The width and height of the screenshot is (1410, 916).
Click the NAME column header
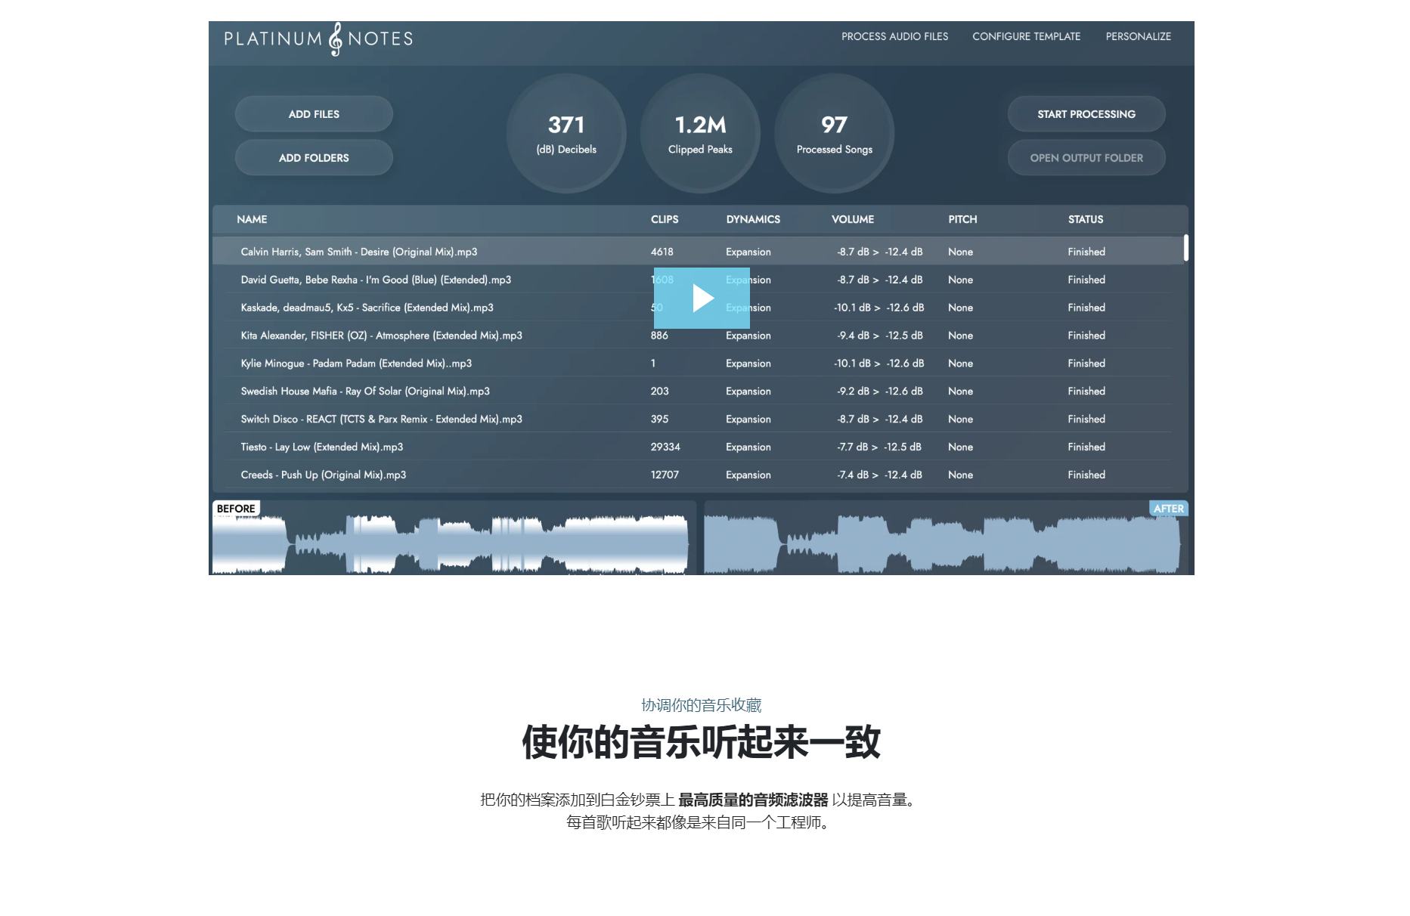tap(252, 219)
